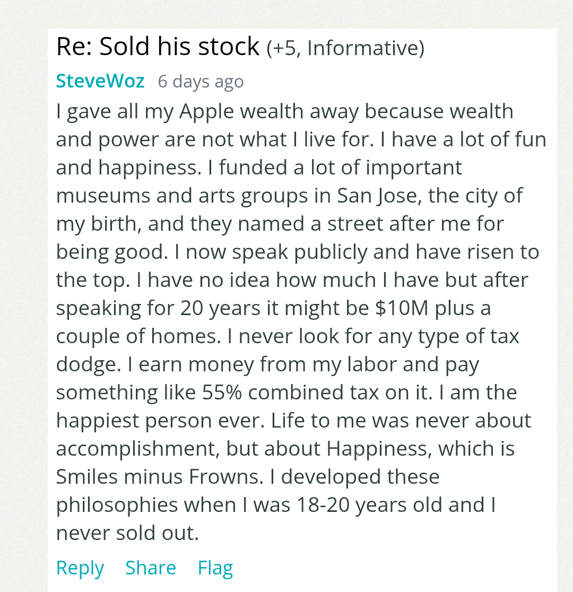Open the 'Re: Sold his stock' comment title
Screen dimensions: 573x592
[x=158, y=47]
